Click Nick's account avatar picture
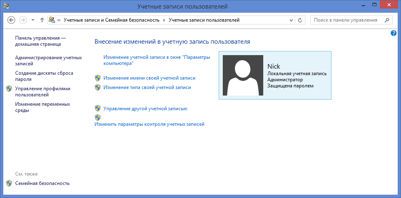This screenshot has height=198, width=401. [243, 75]
